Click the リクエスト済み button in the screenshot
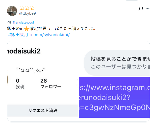This screenshot has width=157, height=123. point(43,110)
